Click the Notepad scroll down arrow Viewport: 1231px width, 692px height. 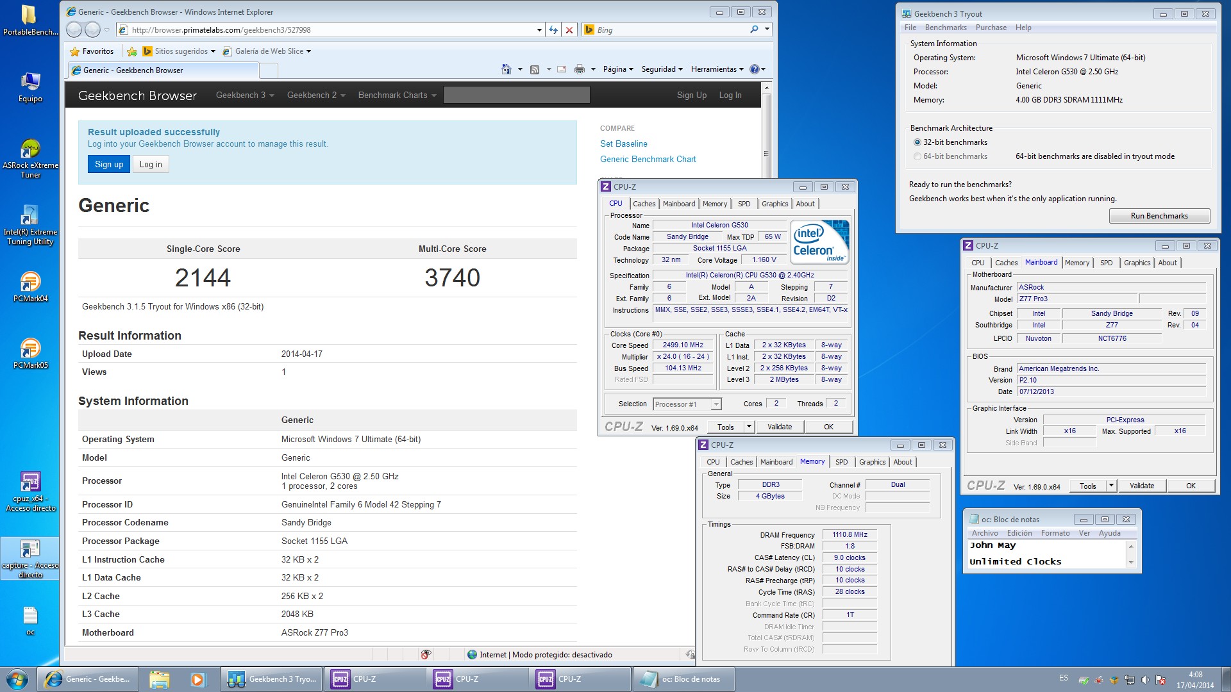[1131, 563]
